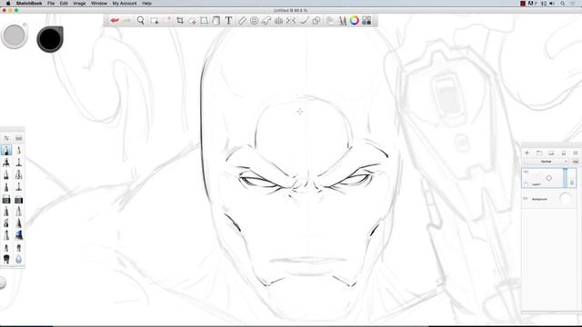Click the volume icon in menu bar

552,4
